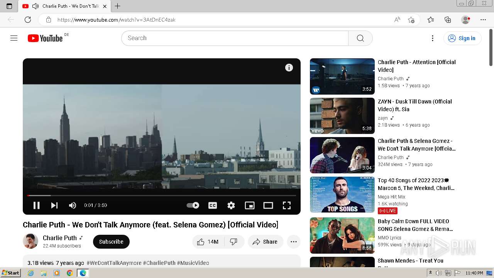
Task: Skip to next video button
Action: (x=54, y=205)
